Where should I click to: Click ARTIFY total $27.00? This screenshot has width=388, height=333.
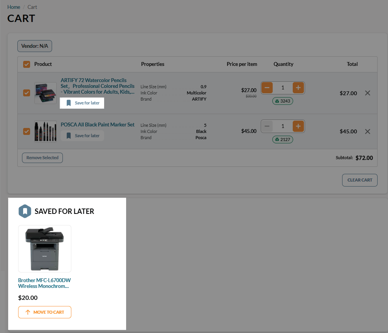(x=348, y=93)
